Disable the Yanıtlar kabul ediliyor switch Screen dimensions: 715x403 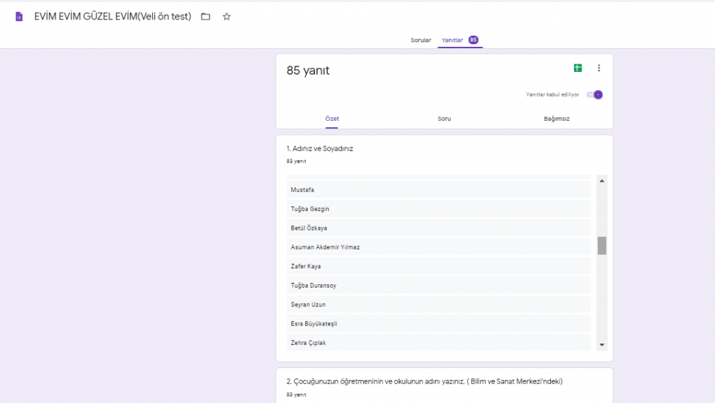(594, 94)
